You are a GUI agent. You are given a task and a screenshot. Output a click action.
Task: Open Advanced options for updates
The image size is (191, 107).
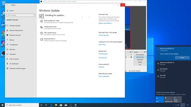[50, 39]
